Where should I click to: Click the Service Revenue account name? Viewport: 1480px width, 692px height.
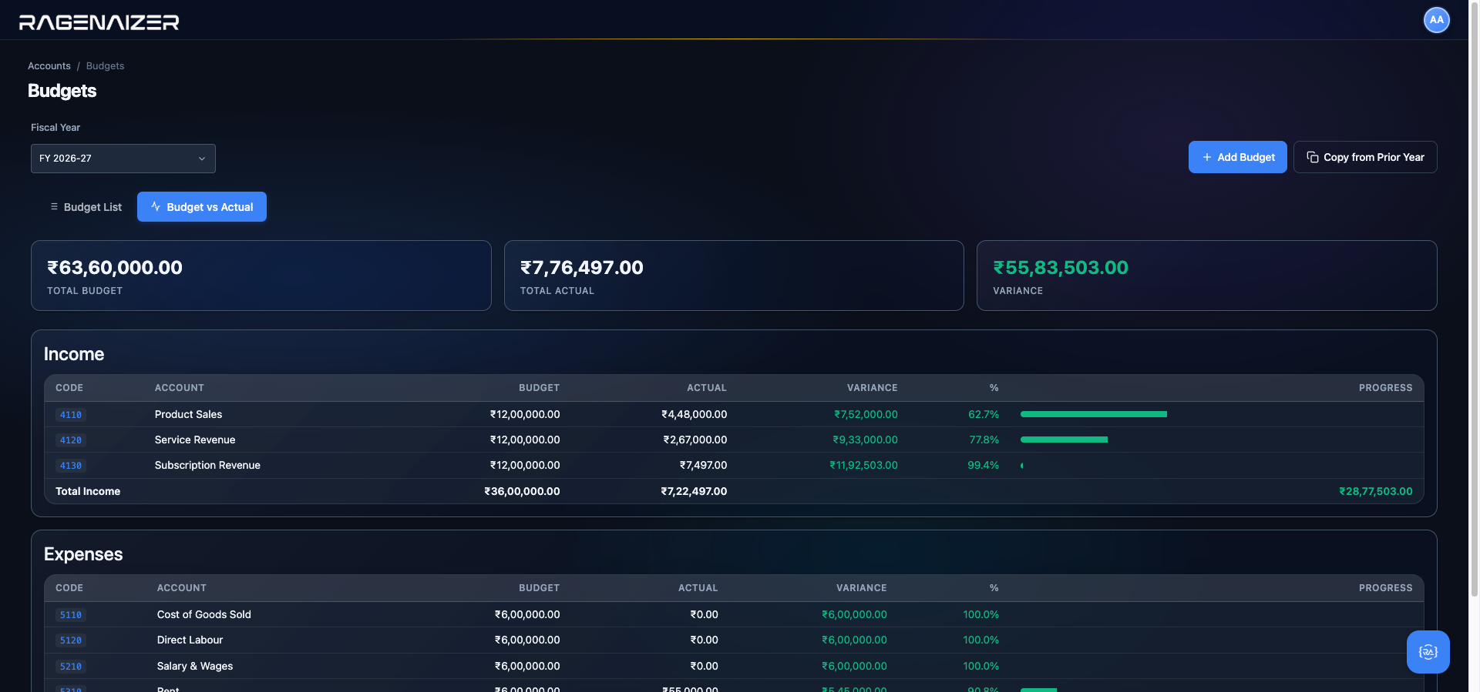pyautogui.click(x=195, y=440)
